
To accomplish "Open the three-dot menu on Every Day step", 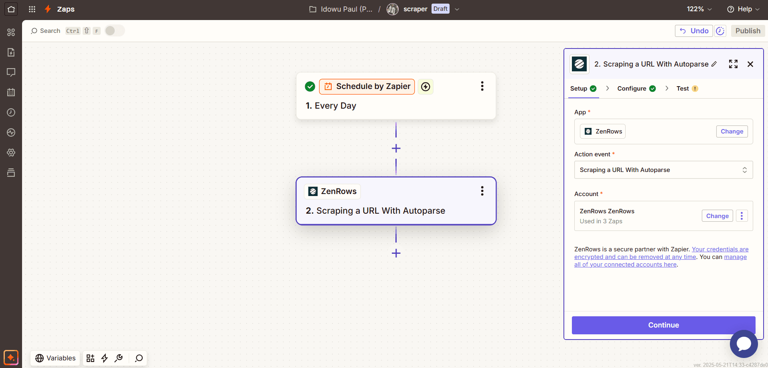I will (x=482, y=86).
